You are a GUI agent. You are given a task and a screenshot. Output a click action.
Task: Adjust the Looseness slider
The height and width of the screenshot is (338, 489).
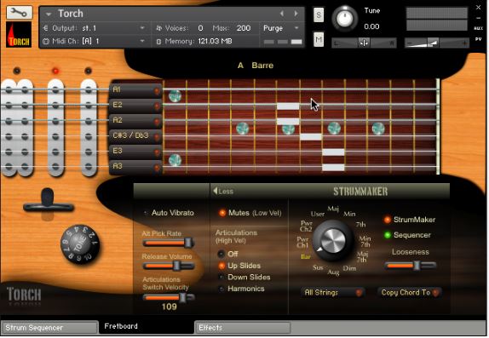411,266
